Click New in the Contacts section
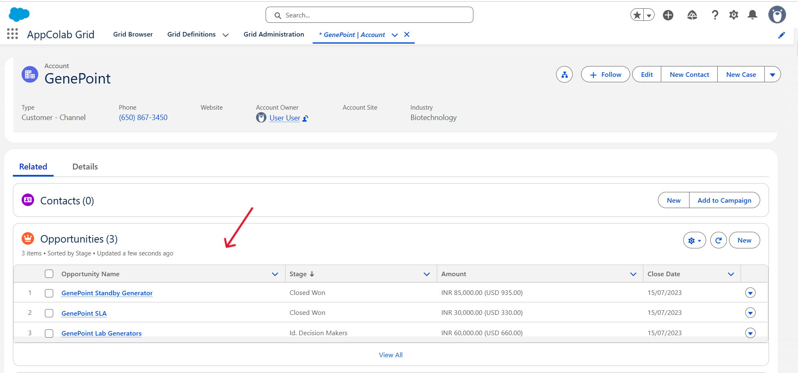 [674, 200]
